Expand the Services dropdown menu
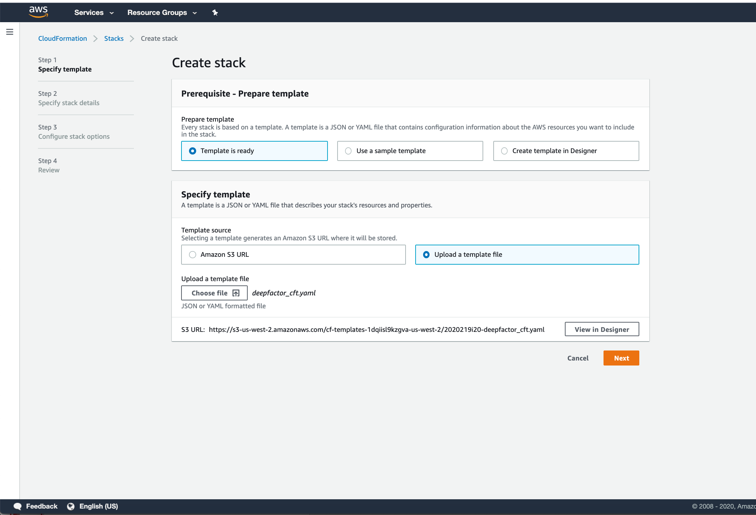Screen dimensions: 756x515 [x=94, y=13]
